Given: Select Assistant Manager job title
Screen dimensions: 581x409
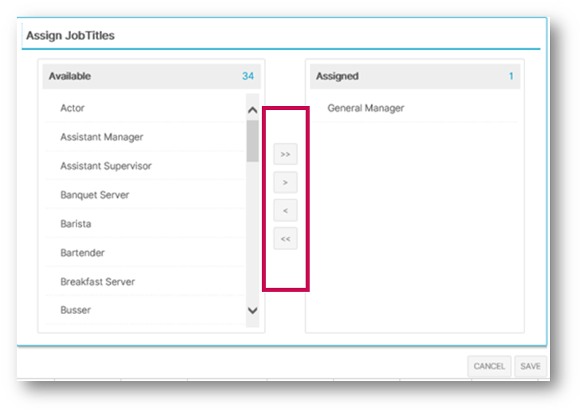Looking at the screenshot, I should click(145, 136).
